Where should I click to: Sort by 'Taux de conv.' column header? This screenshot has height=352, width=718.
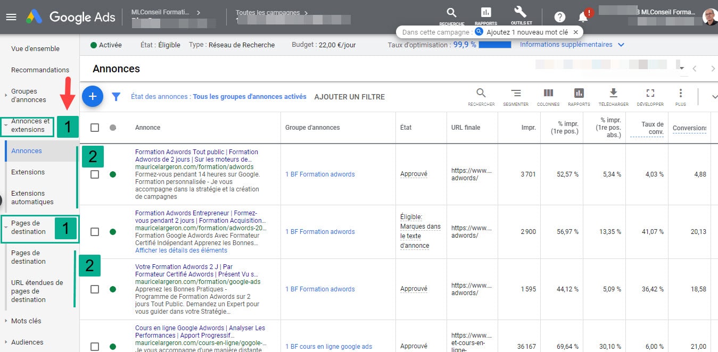652,128
